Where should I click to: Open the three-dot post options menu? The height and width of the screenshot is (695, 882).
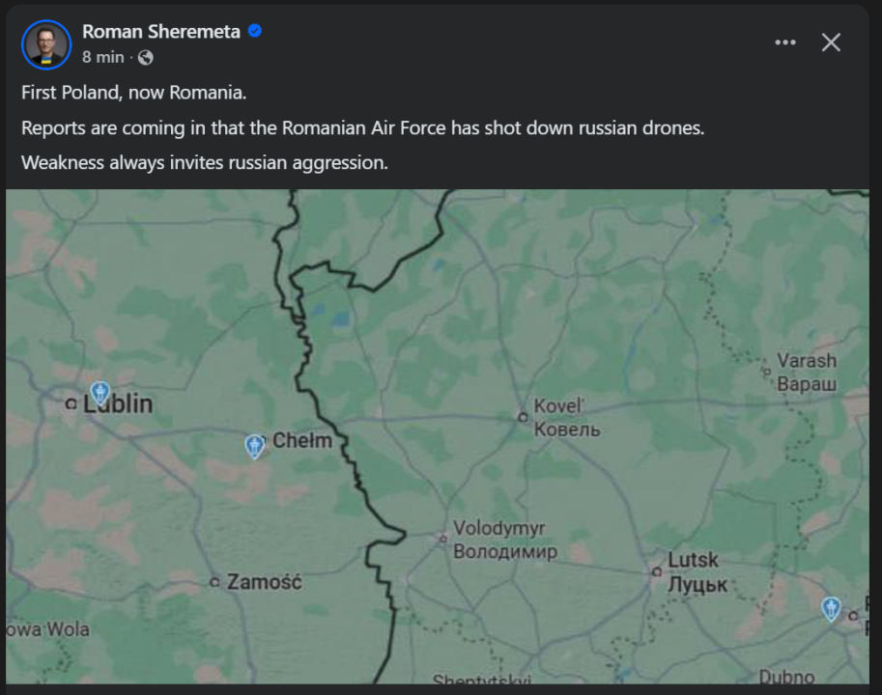coord(785,42)
